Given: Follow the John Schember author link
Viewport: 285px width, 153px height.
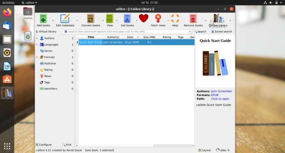Looking at the screenshot, I should 222,91.
